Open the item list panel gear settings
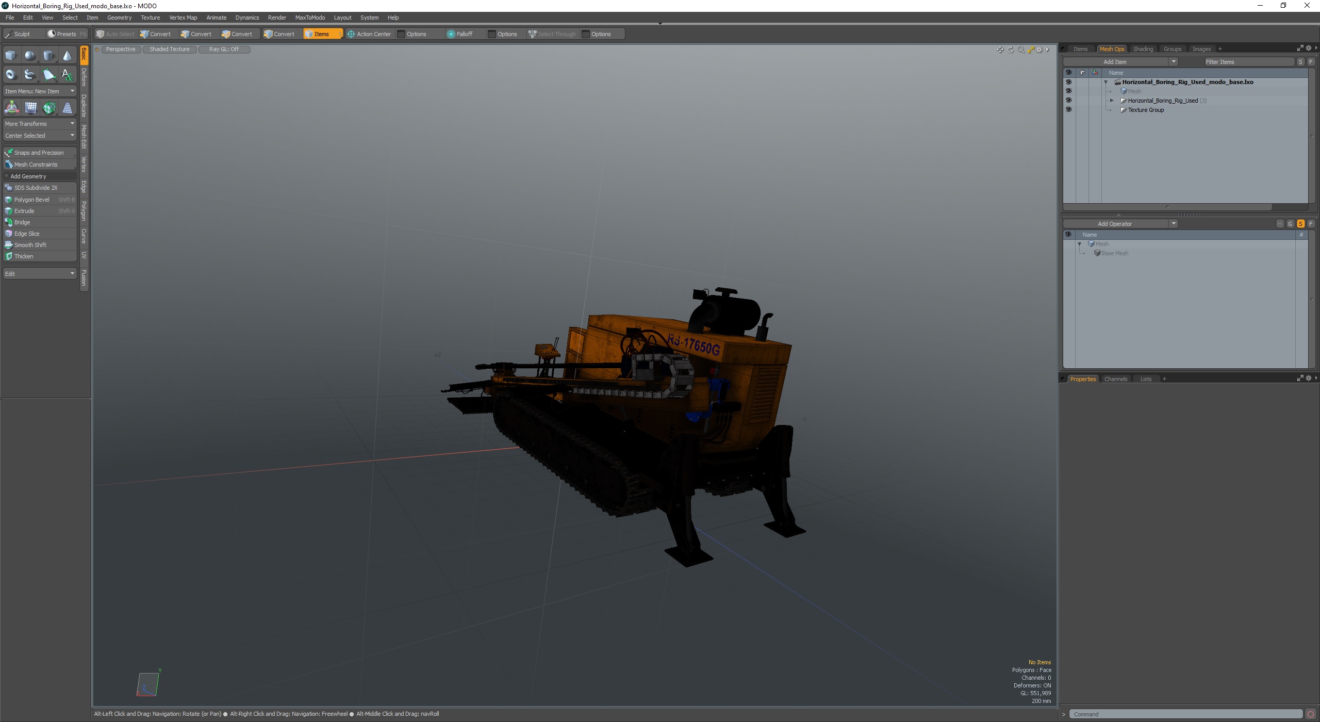 point(1309,48)
